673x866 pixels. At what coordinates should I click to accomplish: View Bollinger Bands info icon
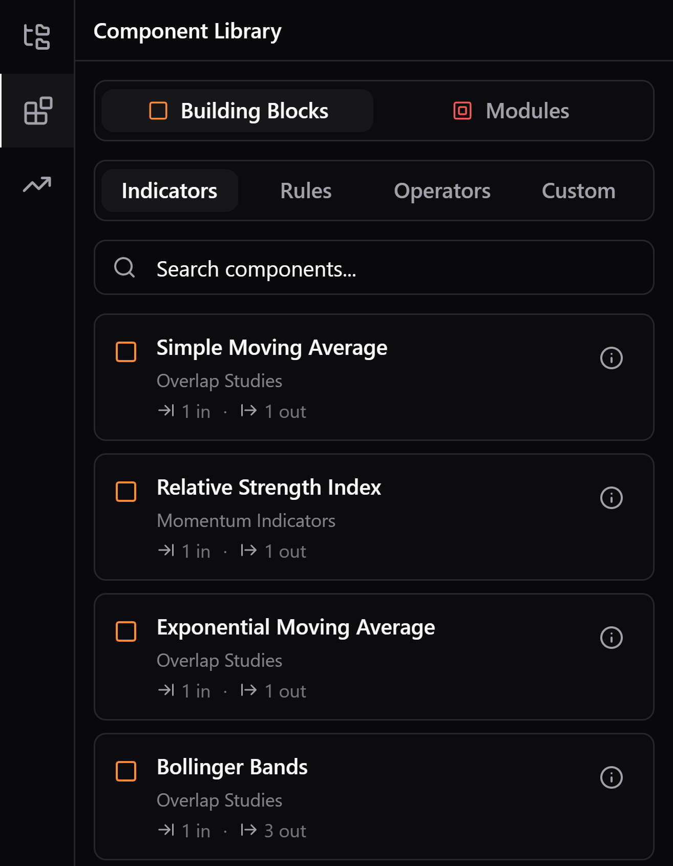coord(611,777)
